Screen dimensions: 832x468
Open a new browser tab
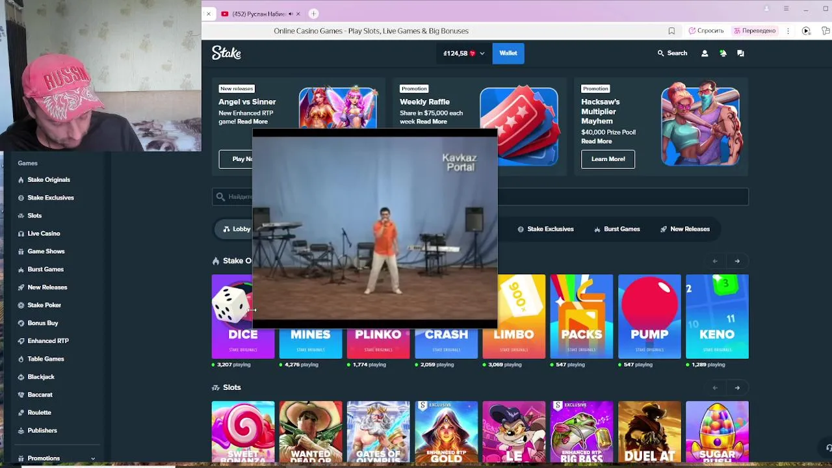tap(313, 14)
